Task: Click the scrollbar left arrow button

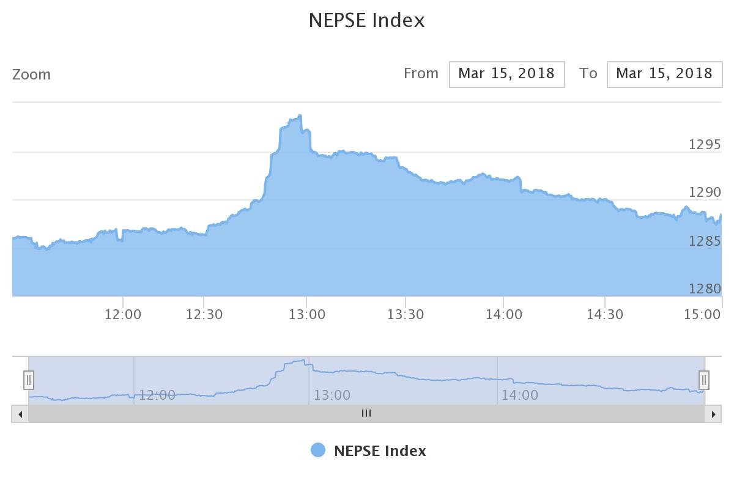Action: [x=20, y=414]
